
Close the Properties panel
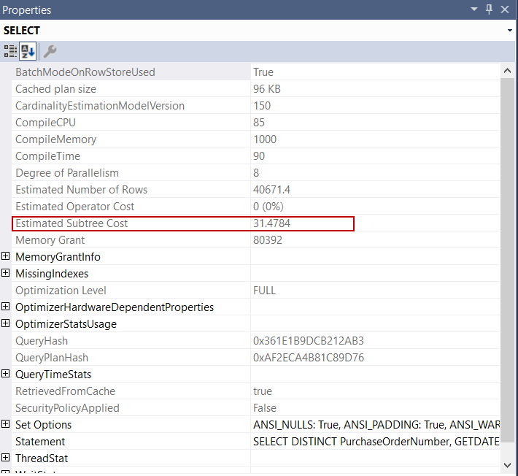click(x=505, y=9)
